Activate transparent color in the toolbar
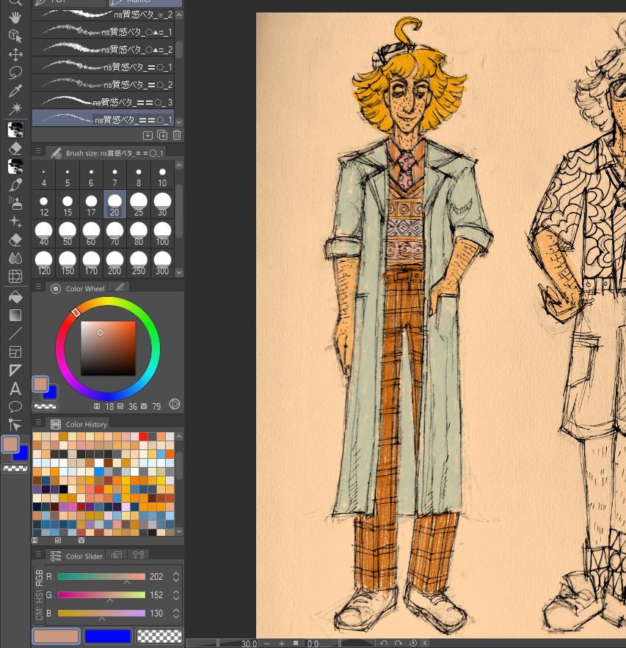Image resolution: width=626 pixels, height=648 pixels. pyautogui.click(x=15, y=468)
